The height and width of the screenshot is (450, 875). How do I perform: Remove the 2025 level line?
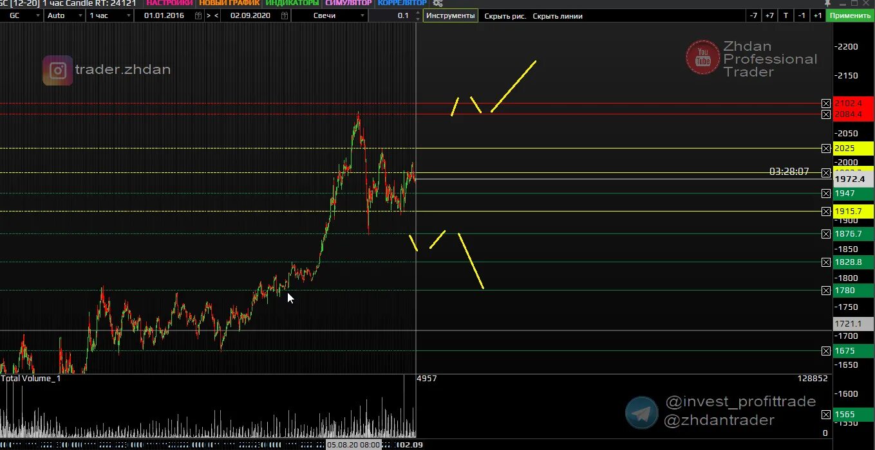click(x=826, y=148)
